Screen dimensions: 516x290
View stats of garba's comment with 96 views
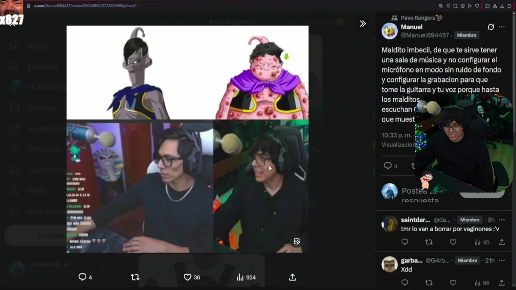[482, 283]
